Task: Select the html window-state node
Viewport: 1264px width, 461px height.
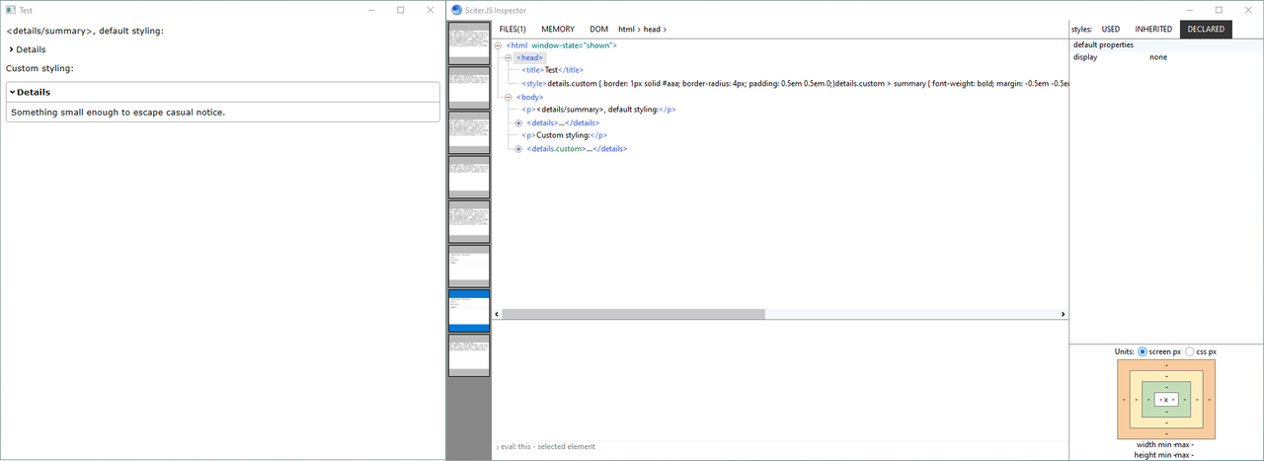Action: click(x=561, y=45)
